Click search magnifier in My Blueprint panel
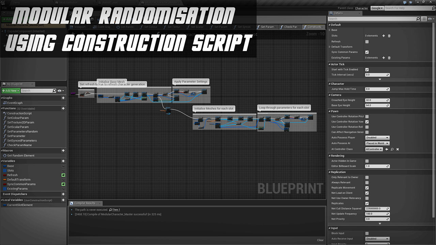The height and width of the screenshot is (245, 436). point(54,91)
